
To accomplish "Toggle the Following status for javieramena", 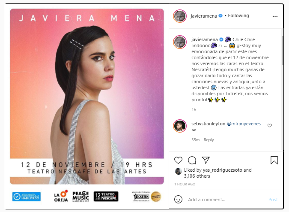I will click(238, 16).
